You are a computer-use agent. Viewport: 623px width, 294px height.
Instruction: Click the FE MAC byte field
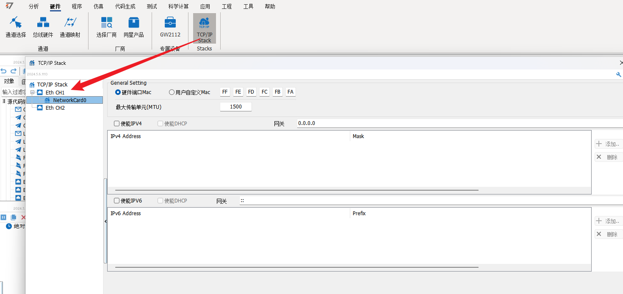[x=238, y=92]
